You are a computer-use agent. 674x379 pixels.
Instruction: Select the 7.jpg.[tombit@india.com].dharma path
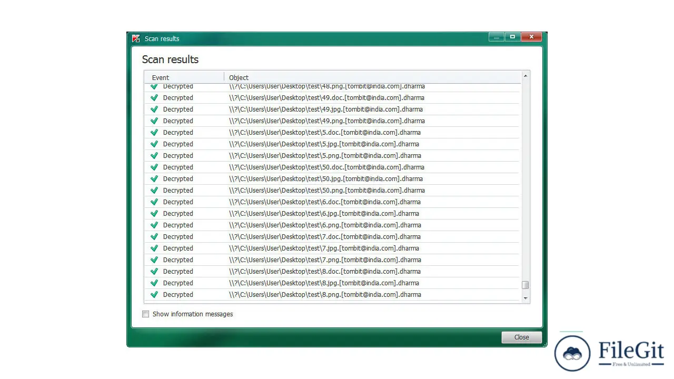(324, 248)
